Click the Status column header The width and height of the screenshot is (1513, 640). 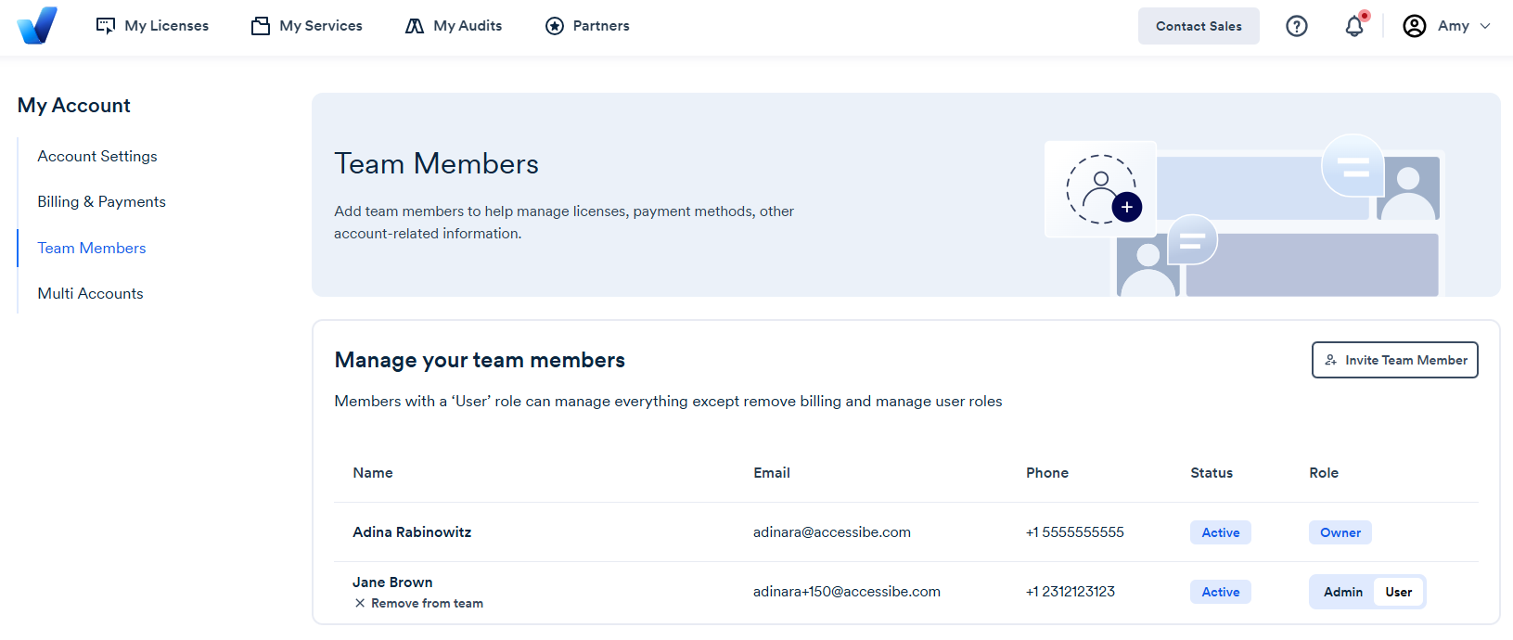[x=1212, y=473]
